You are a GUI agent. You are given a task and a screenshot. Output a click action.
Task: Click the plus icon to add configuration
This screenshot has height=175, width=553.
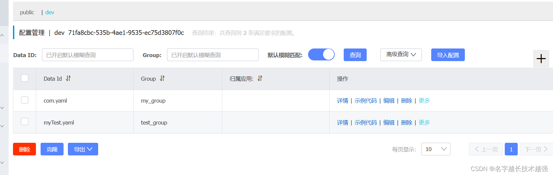coord(541,59)
